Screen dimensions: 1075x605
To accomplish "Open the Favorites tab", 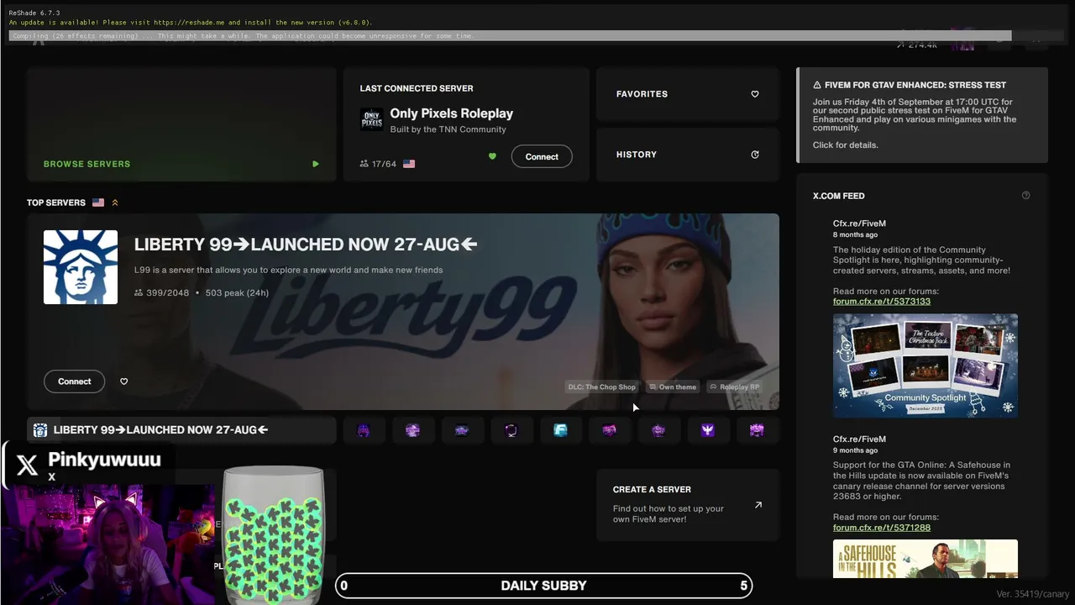I will pyautogui.click(x=688, y=94).
